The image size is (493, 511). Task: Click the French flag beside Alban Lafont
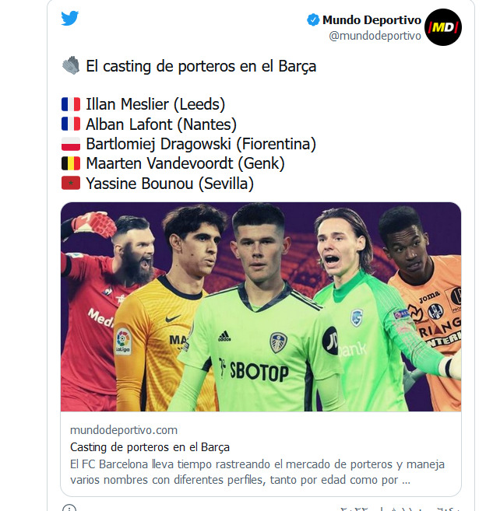click(70, 124)
